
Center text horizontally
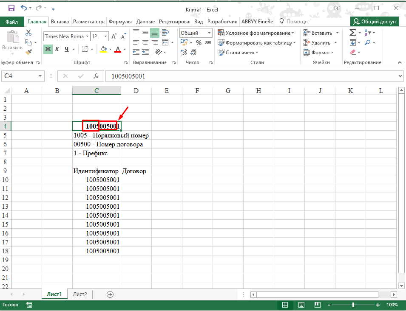tap(145, 42)
